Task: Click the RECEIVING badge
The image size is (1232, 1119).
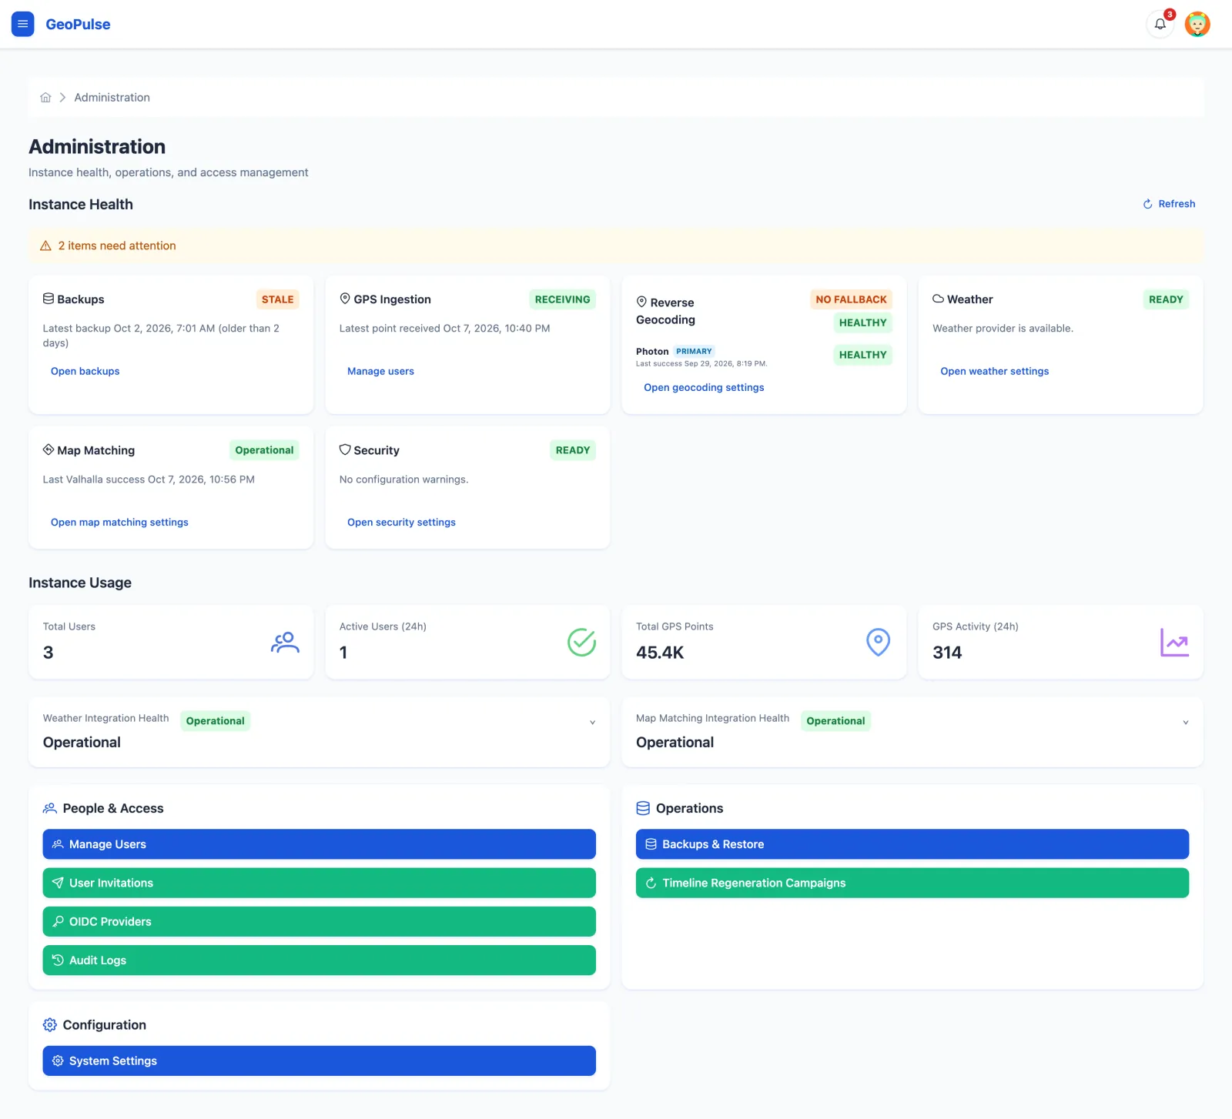Action: 562,299
